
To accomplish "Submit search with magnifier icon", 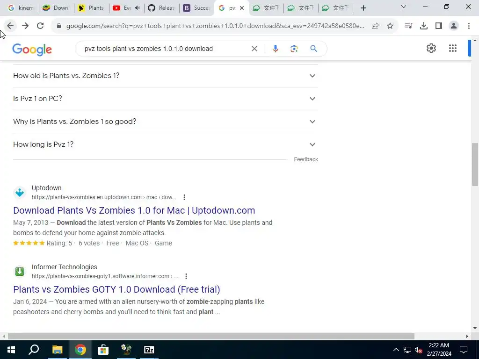I will pos(313,49).
